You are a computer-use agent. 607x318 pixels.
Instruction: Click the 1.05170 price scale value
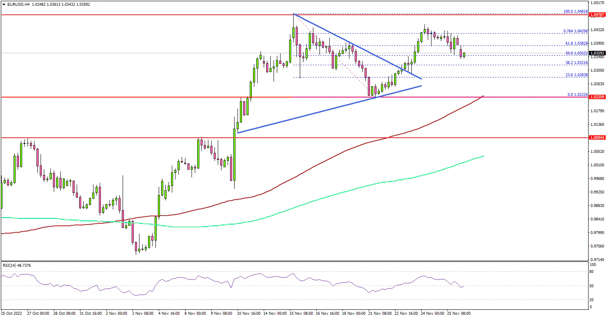tap(597, 3)
